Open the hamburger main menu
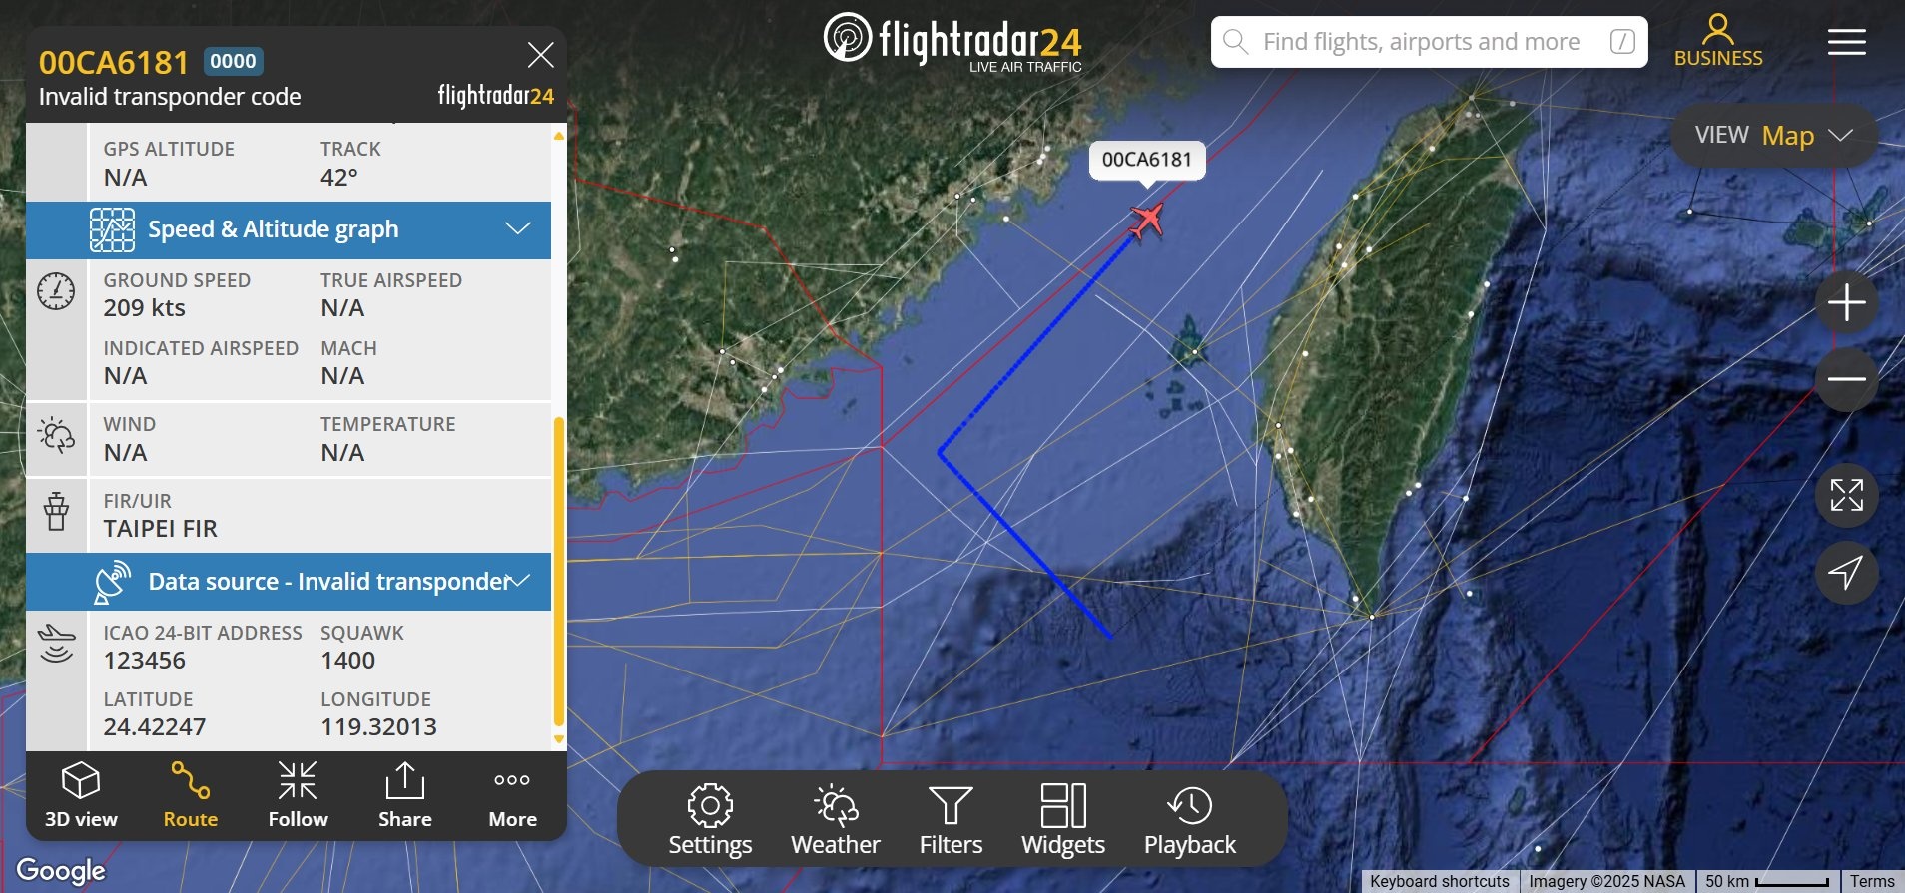This screenshot has height=893, width=1905. [1846, 42]
